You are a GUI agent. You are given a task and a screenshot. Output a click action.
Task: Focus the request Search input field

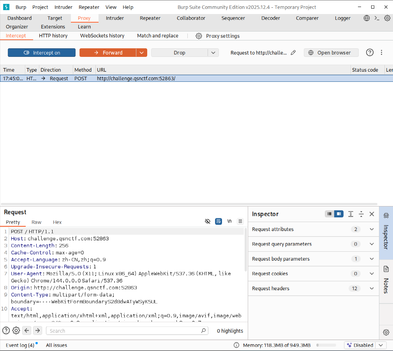tap(127, 331)
